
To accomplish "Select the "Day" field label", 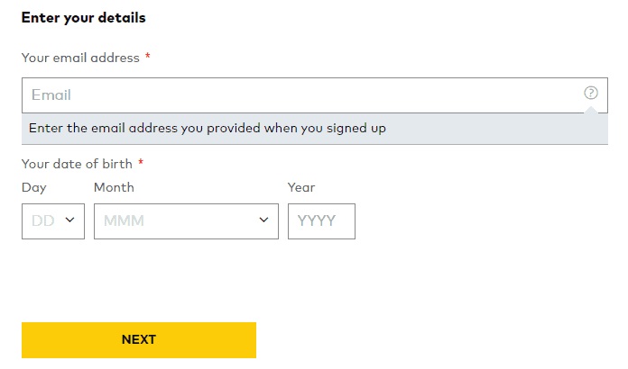I will pos(34,188).
